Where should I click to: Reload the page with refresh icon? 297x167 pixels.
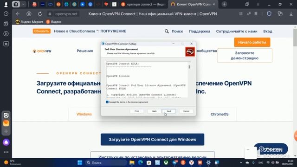pyautogui.click(x=40, y=14)
